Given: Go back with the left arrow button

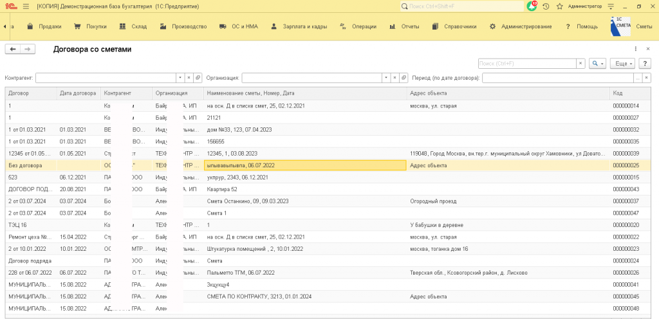Looking at the screenshot, I should point(13,50).
